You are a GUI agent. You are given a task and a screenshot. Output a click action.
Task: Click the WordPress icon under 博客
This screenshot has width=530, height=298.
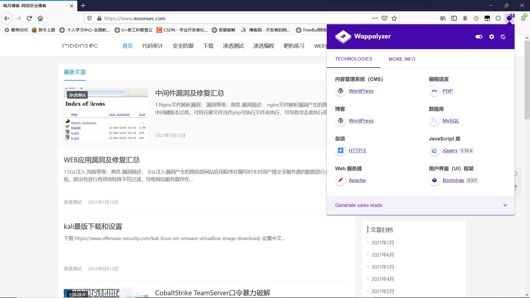pos(341,121)
